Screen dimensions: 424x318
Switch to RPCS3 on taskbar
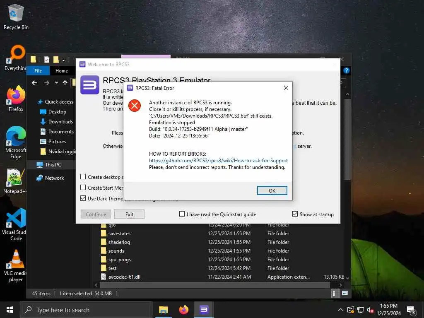(x=204, y=310)
